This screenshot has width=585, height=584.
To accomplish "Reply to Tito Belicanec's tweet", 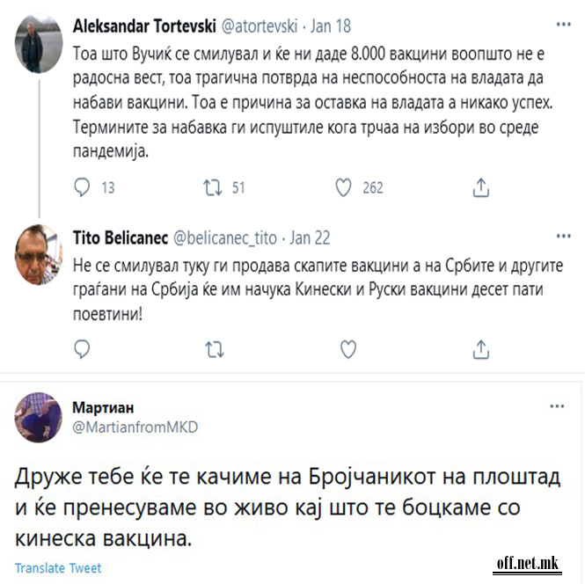I will [x=82, y=350].
